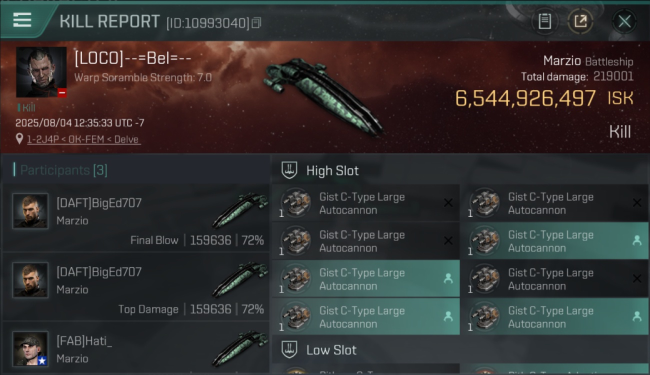Select BigEd707 Final Blow participant portrait
Screen dimensions: 650x375
tap(30, 211)
